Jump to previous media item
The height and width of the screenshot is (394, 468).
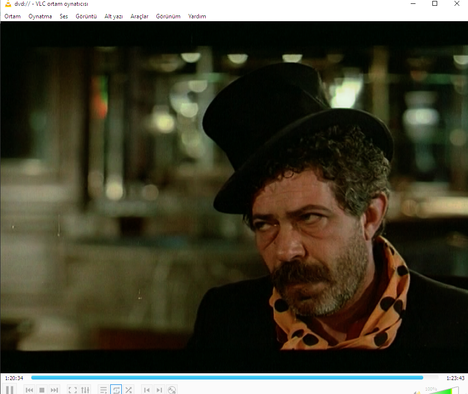pyautogui.click(x=29, y=390)
